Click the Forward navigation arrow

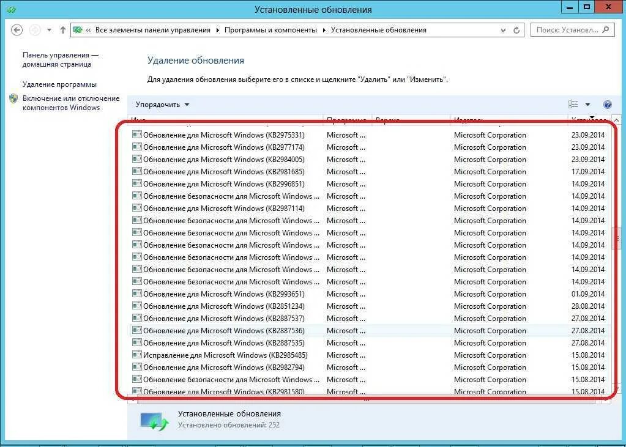[35, 30]
